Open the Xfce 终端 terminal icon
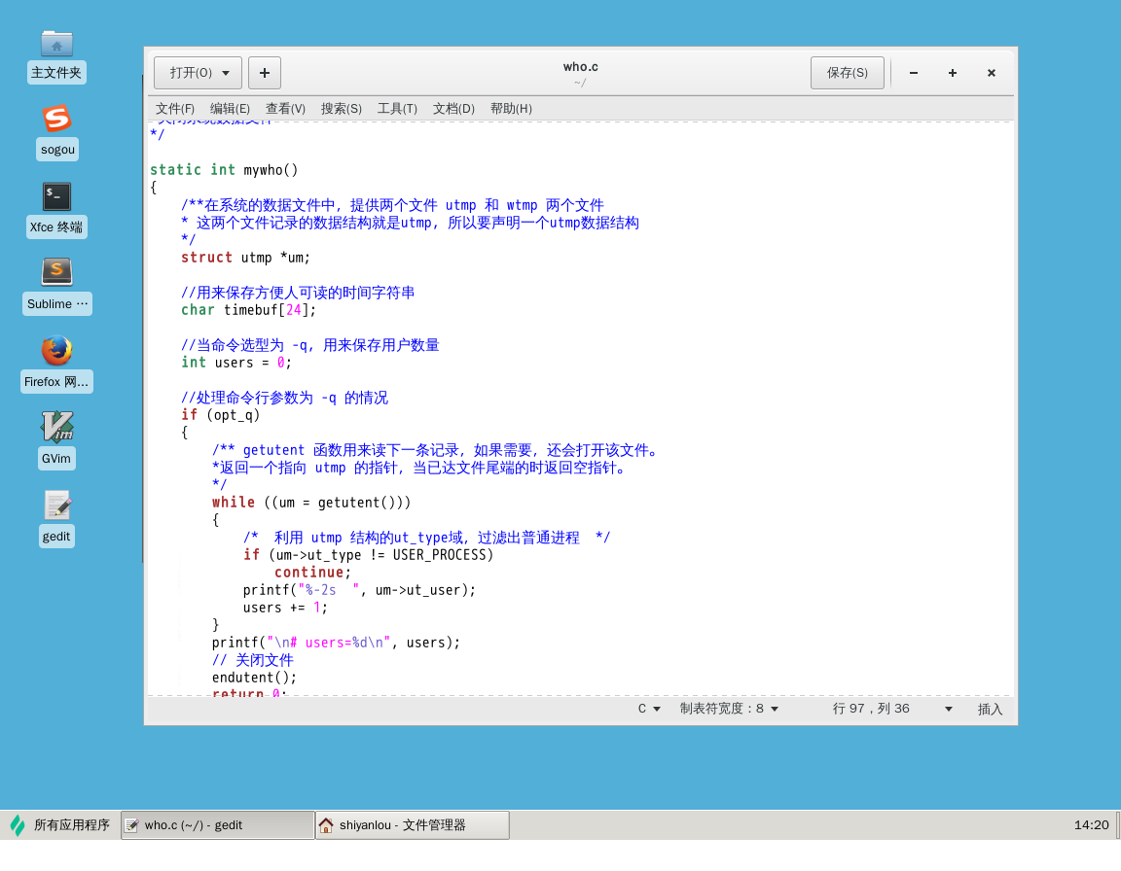This screenshot has height=871, width=1121. coord(56,196)
